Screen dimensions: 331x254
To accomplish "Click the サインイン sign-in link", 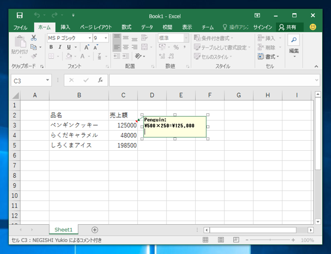I will point(263,27).
